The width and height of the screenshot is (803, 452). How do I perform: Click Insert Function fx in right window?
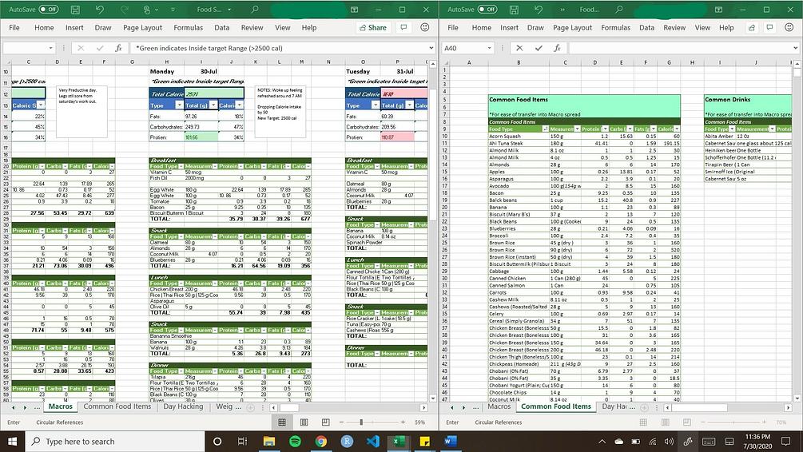[557, 48]
